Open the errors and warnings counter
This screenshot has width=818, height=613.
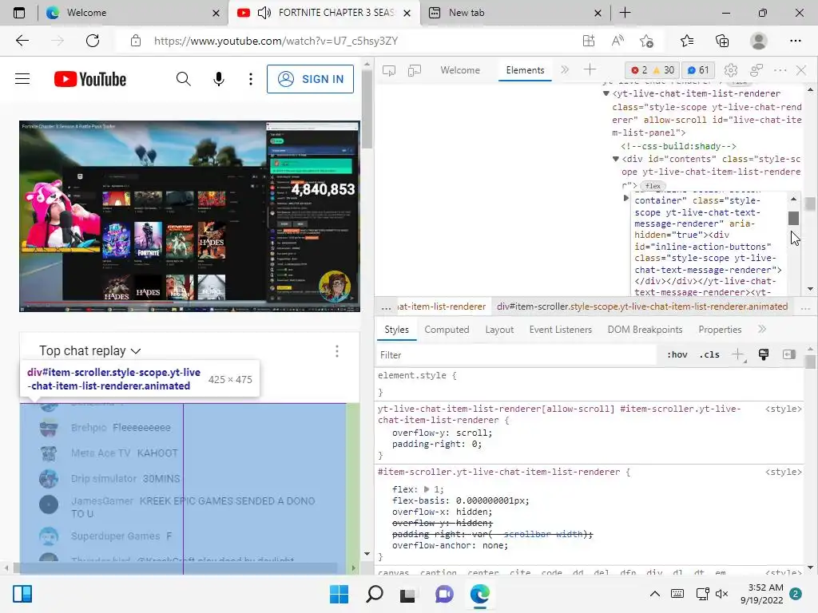click(x=653, y=70)
